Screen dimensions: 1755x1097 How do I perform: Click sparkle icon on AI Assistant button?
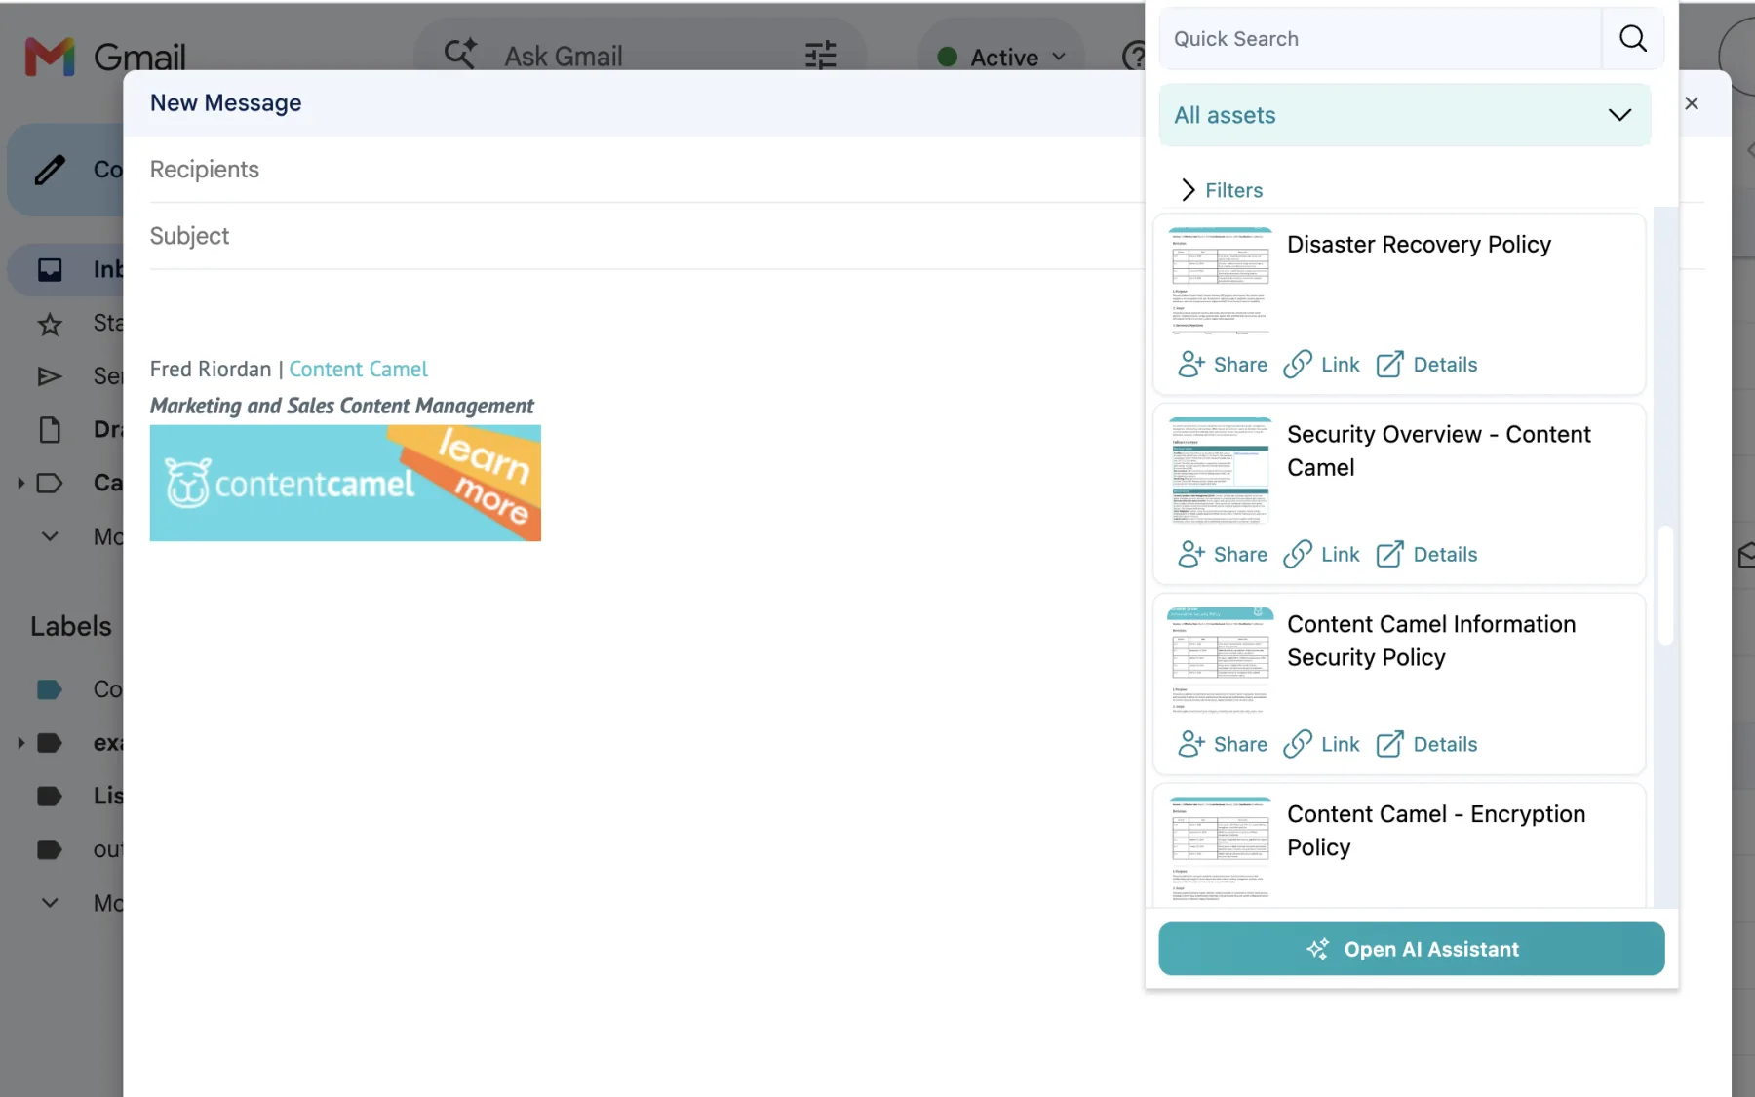(x=1317, y=949)
